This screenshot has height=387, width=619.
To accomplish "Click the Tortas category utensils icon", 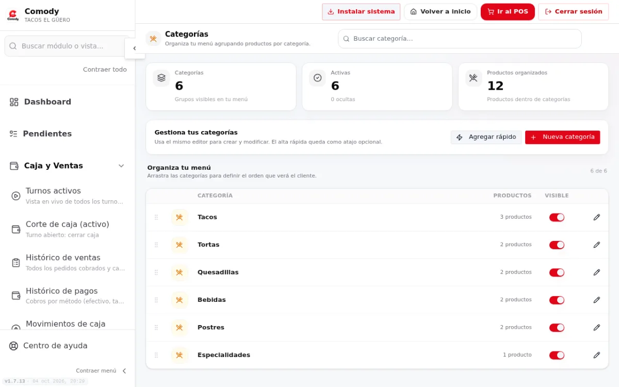I will click(180, 245).
